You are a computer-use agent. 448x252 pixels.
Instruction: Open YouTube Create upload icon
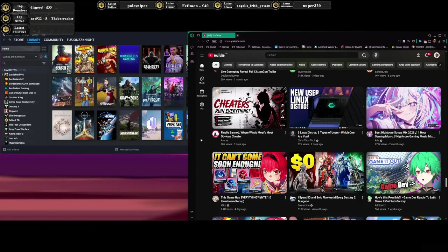point(418,55)
